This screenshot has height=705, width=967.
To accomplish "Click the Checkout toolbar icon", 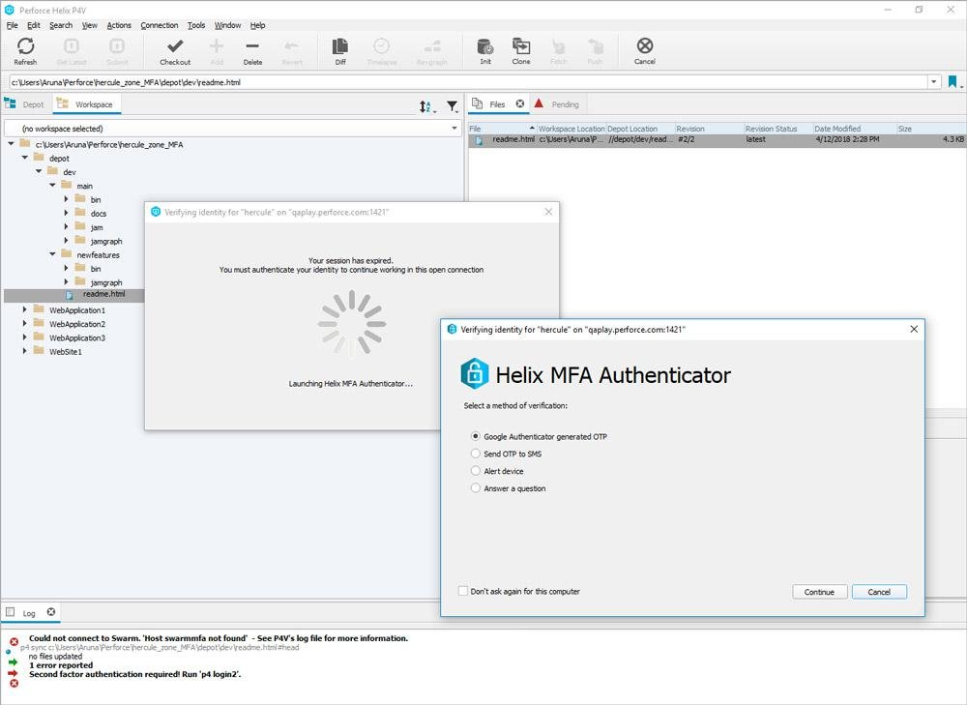I will 175,46.
